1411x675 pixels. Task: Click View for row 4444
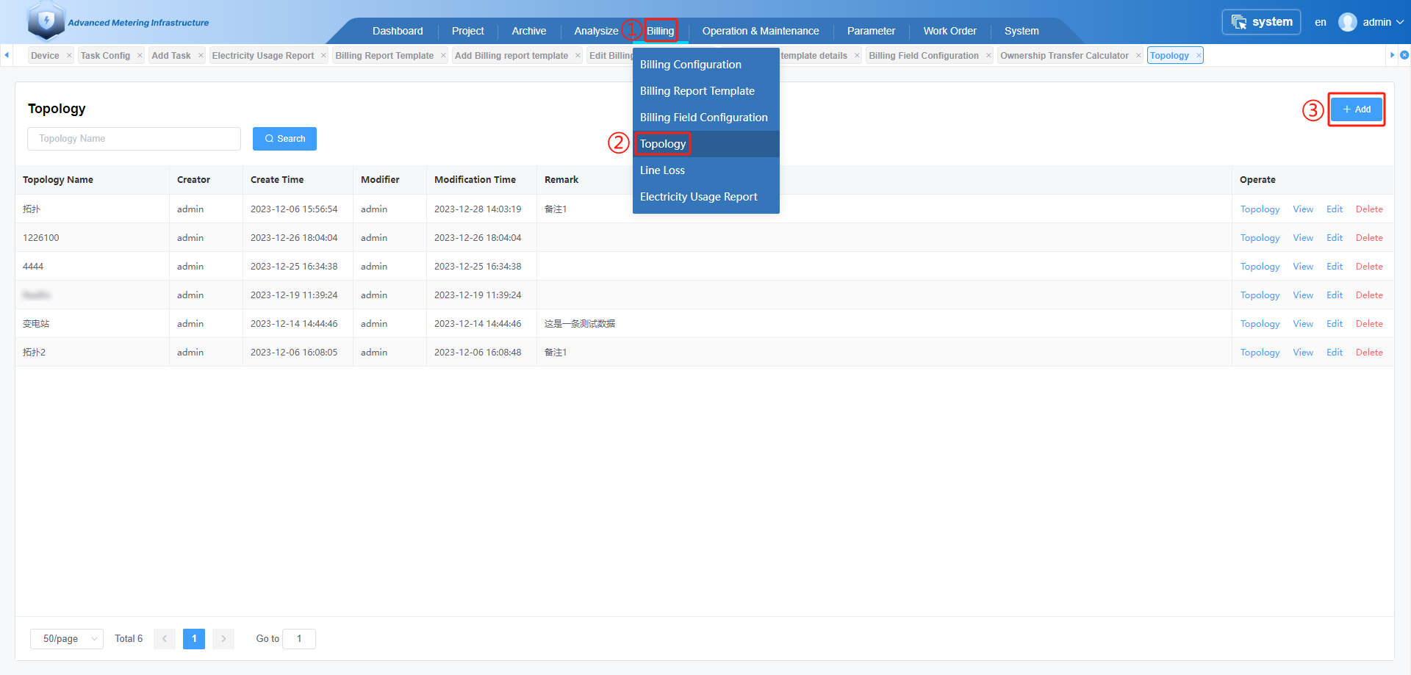coord(1303,267)
